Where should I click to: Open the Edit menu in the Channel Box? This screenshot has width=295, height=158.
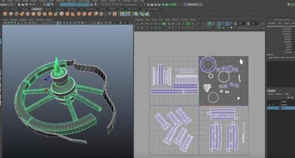click(x=279, y=23)
